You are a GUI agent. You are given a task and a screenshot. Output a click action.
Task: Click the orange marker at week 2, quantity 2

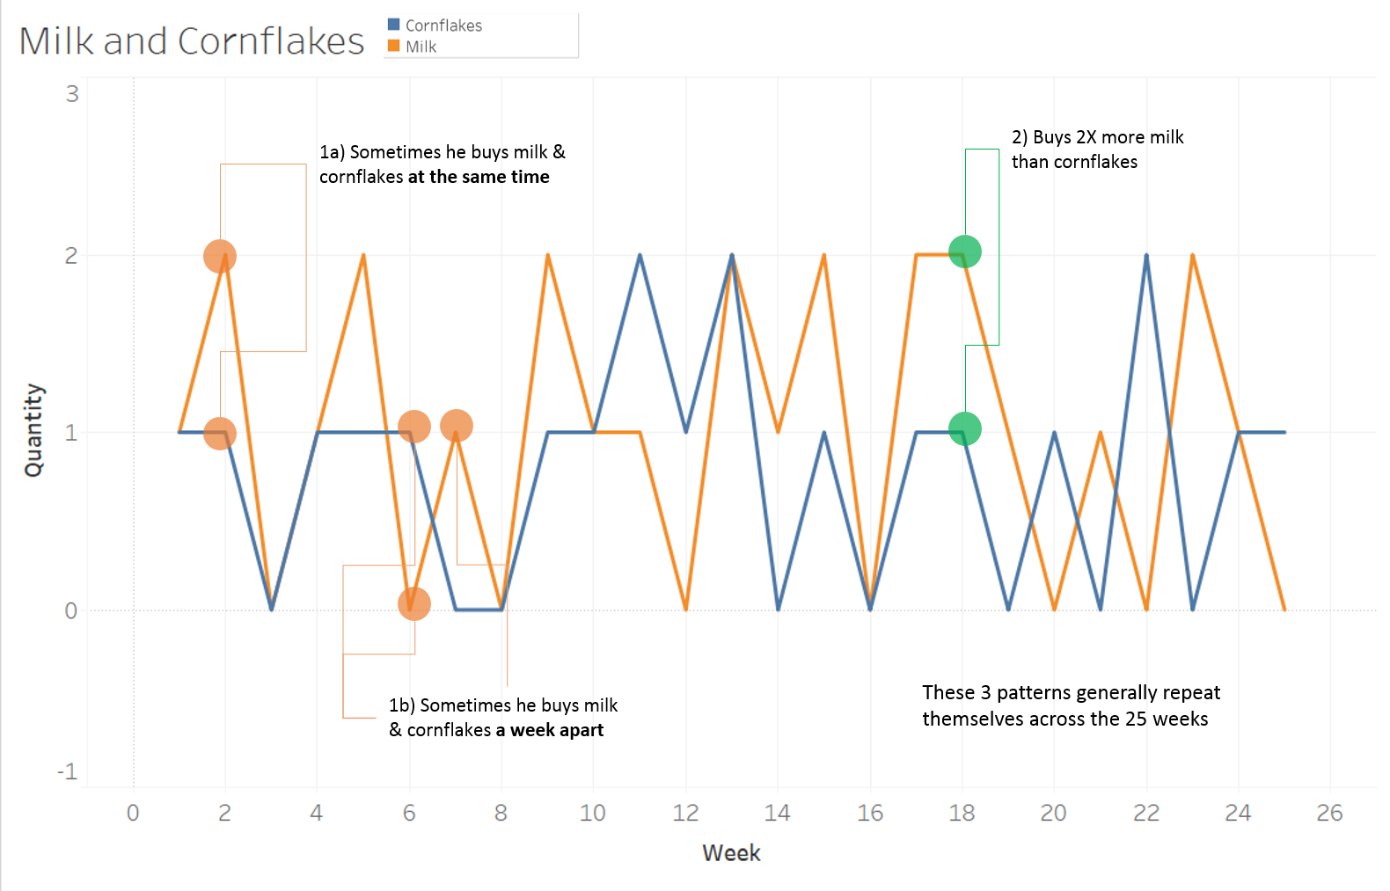220,256
